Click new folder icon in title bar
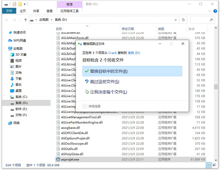220x170 pixels. tap(20, 4)
